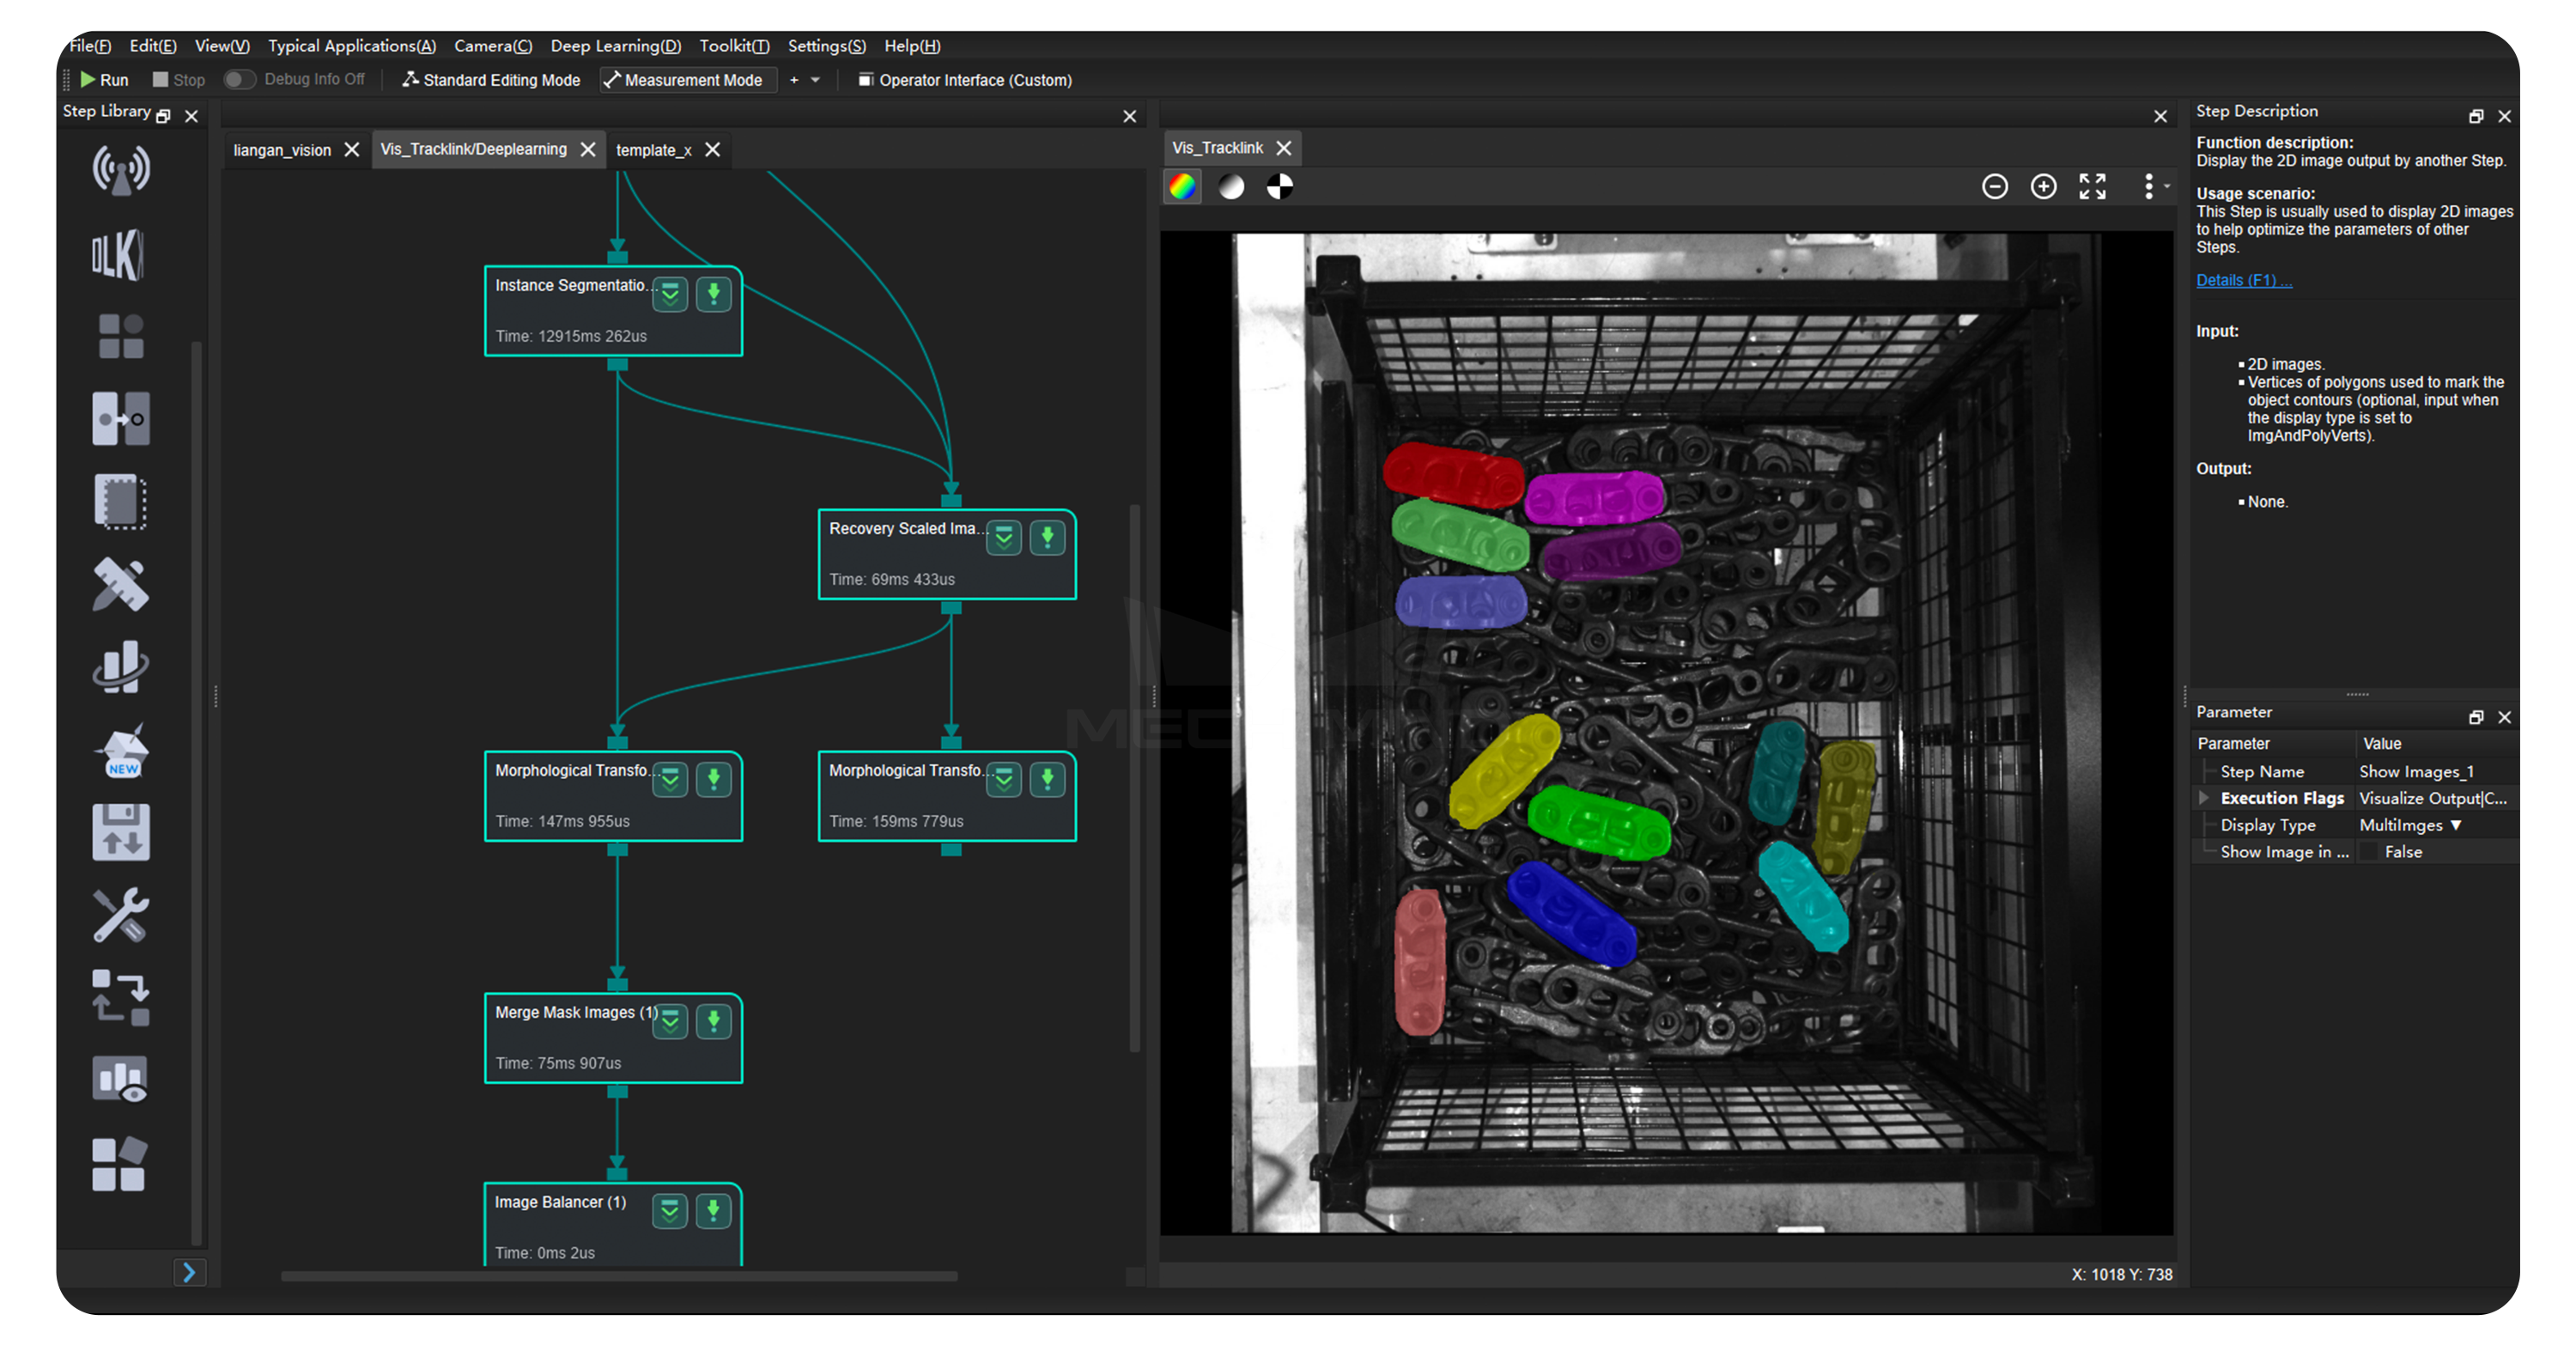Image resolution: width=2576 pixels, height=1345 pixels.
Task: Toggle Operator Interface (Custom) option
Action: (964, 80)
